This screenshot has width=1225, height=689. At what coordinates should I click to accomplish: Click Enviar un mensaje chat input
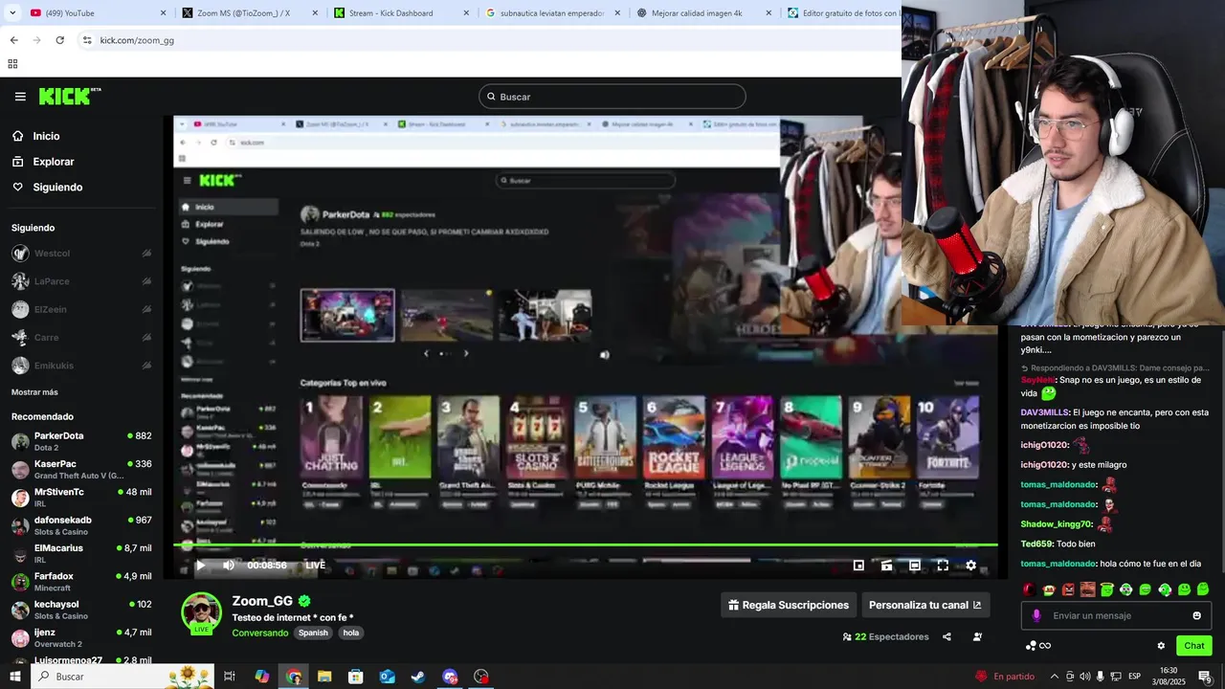[1116, 615]
